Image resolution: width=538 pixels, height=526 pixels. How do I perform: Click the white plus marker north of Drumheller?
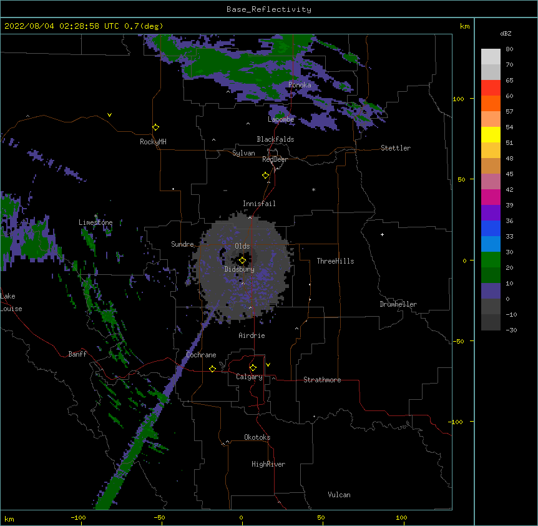382,234
